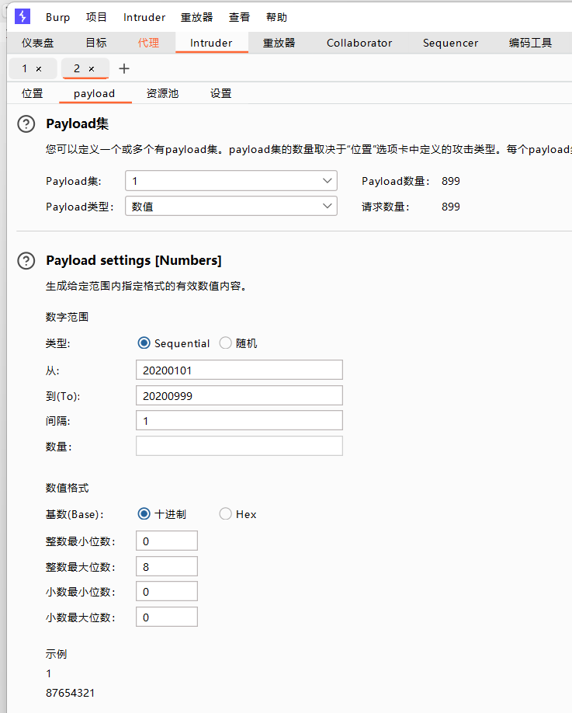Close Intruder attack tab 2
Viewport: 572px width, 713px height.
pyautogui.click(x=92, y=68)
